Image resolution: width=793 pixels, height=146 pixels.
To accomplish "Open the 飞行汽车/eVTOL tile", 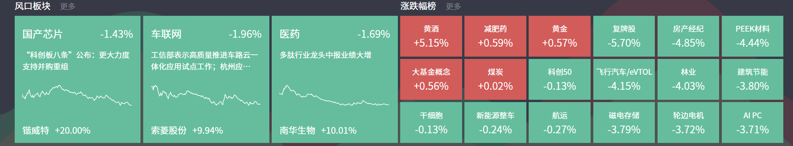I will [624, 79].
